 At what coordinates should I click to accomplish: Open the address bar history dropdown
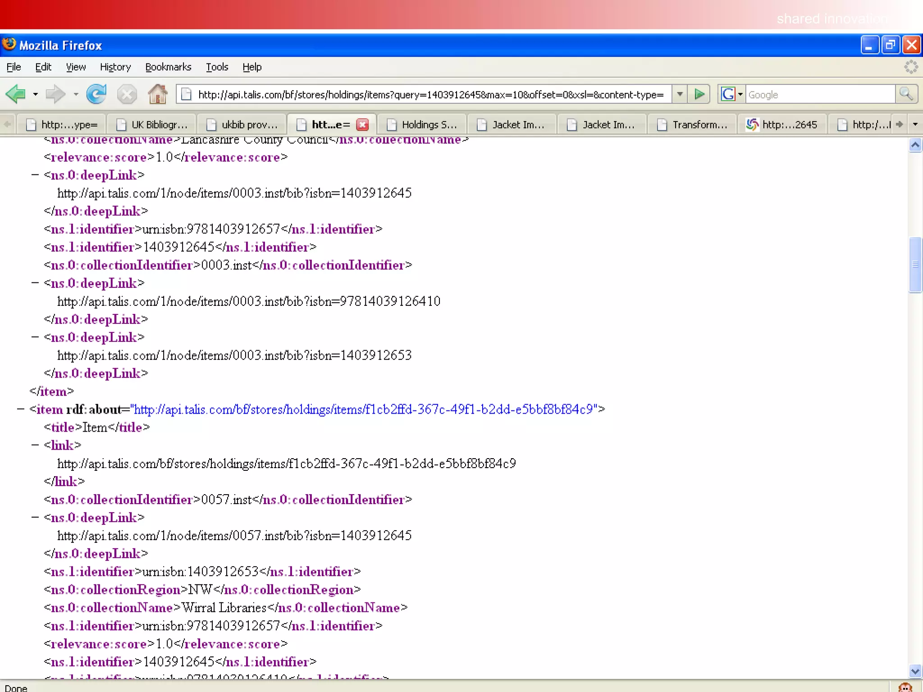pyautogui.click(x=679, y=94)
